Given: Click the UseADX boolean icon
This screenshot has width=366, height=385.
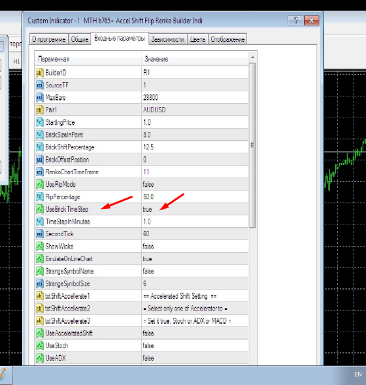Looking at the screenshot, I should 40,358.
